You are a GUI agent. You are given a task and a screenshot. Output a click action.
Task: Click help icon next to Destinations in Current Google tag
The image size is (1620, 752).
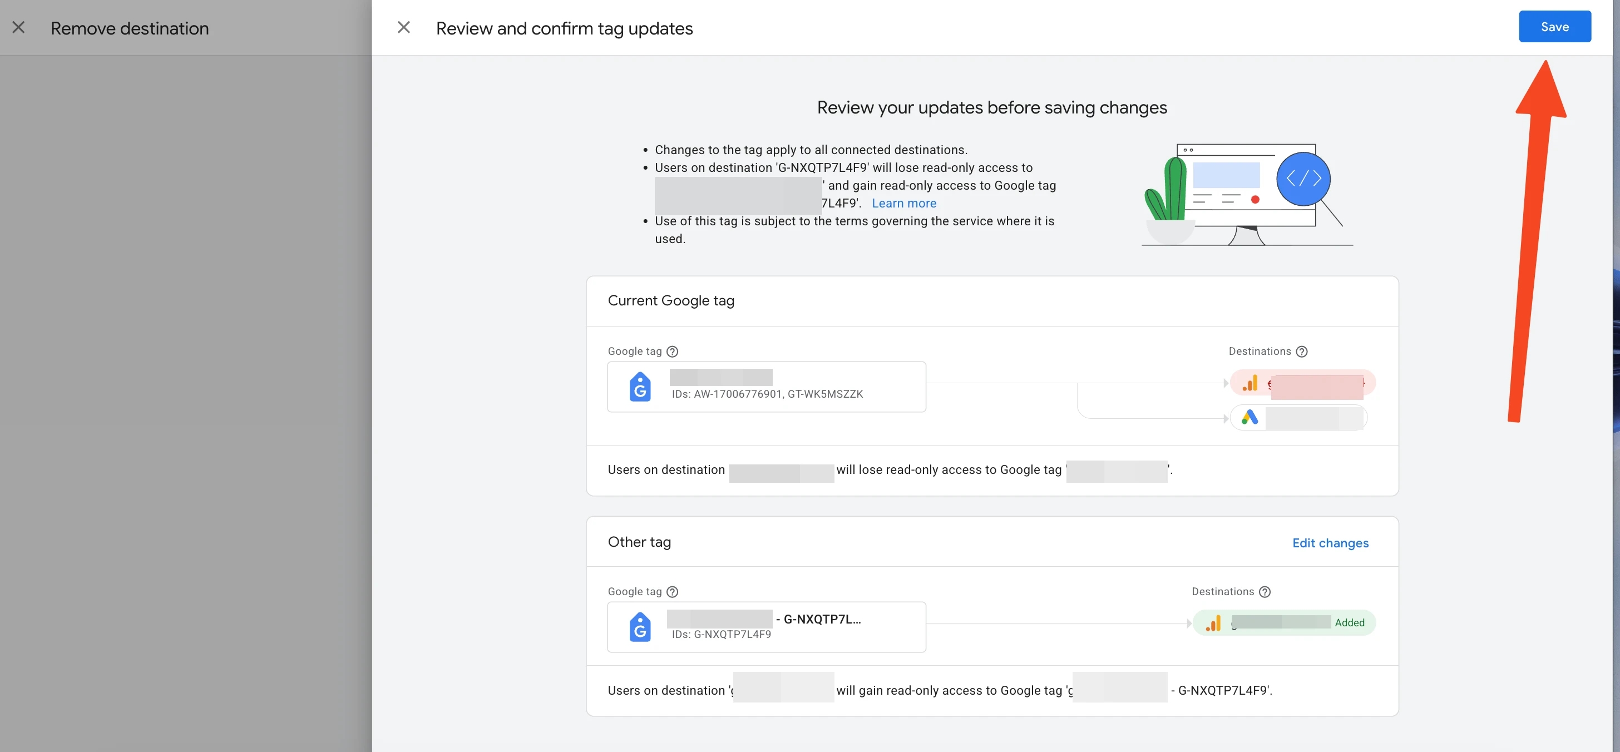1302,352
